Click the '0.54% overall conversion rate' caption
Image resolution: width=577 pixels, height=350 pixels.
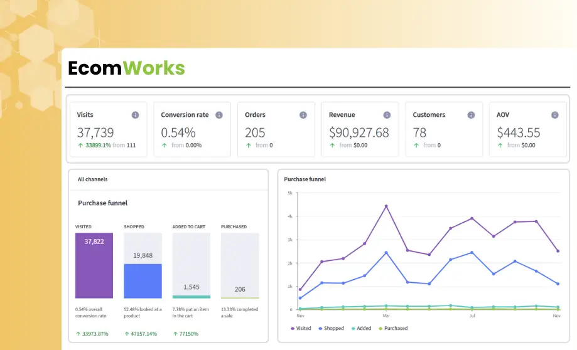pos(91,312)
